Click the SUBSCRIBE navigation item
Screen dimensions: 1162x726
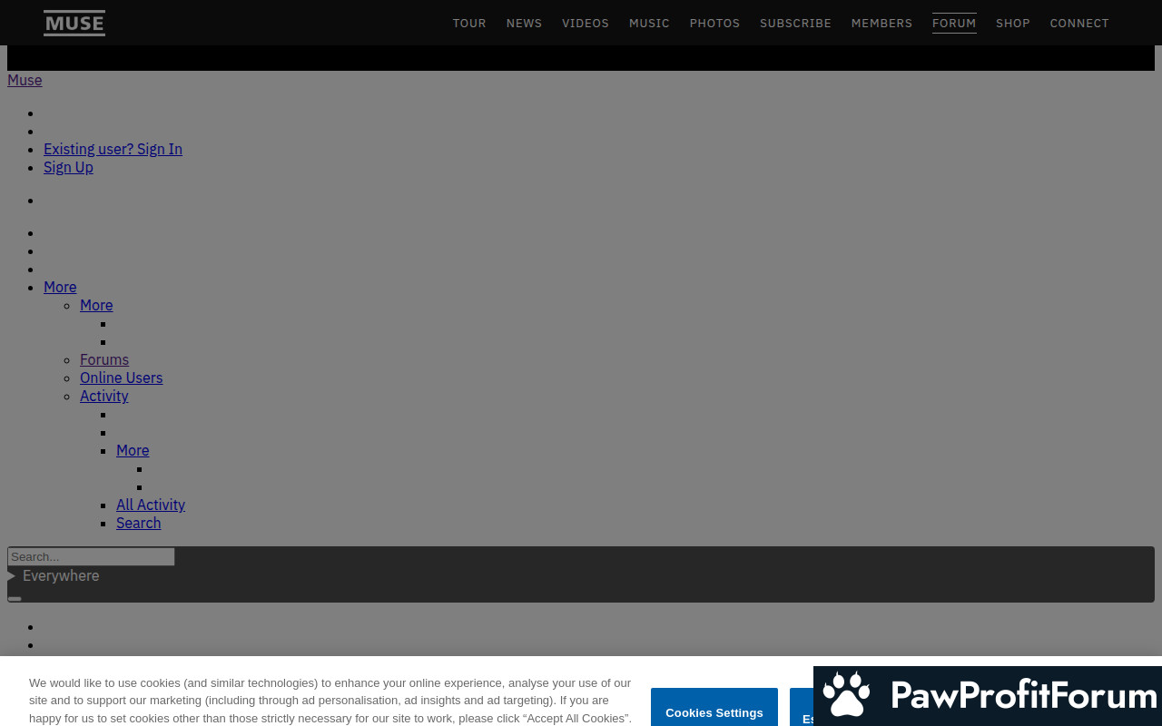pyautogui.click(x=795, y=24)
